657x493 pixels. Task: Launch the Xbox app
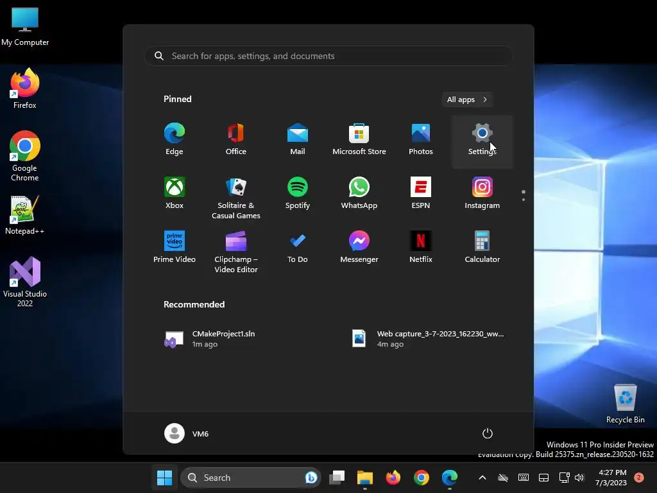175,194
